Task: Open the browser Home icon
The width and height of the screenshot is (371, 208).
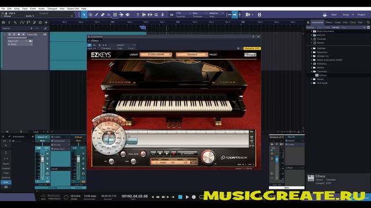Action: 308,23
